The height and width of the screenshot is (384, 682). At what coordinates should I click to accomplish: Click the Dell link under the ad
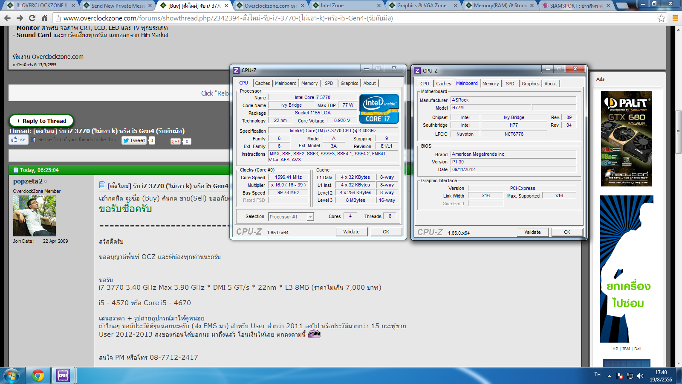[638, 349]
